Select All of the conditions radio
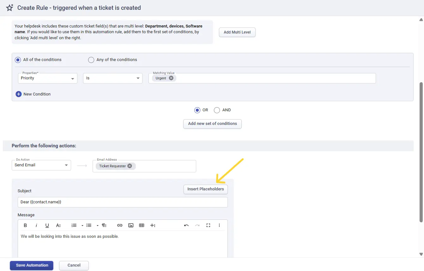The image size is (424, 271). tap(18, 60)
